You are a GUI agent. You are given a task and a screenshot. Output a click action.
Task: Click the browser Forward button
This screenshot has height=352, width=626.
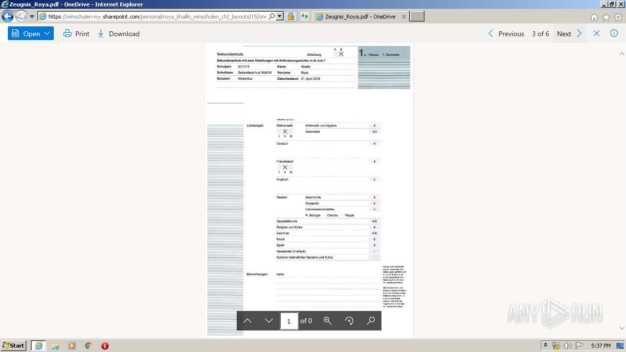21,17
